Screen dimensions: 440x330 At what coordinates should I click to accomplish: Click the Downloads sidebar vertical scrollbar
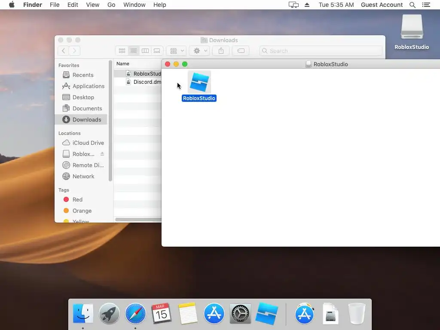tap(110, 121)
